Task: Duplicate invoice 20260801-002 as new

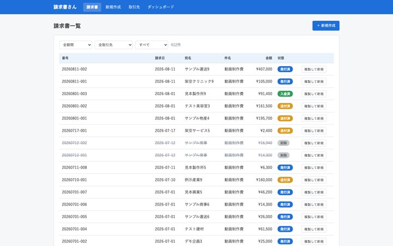Action: 314,106
